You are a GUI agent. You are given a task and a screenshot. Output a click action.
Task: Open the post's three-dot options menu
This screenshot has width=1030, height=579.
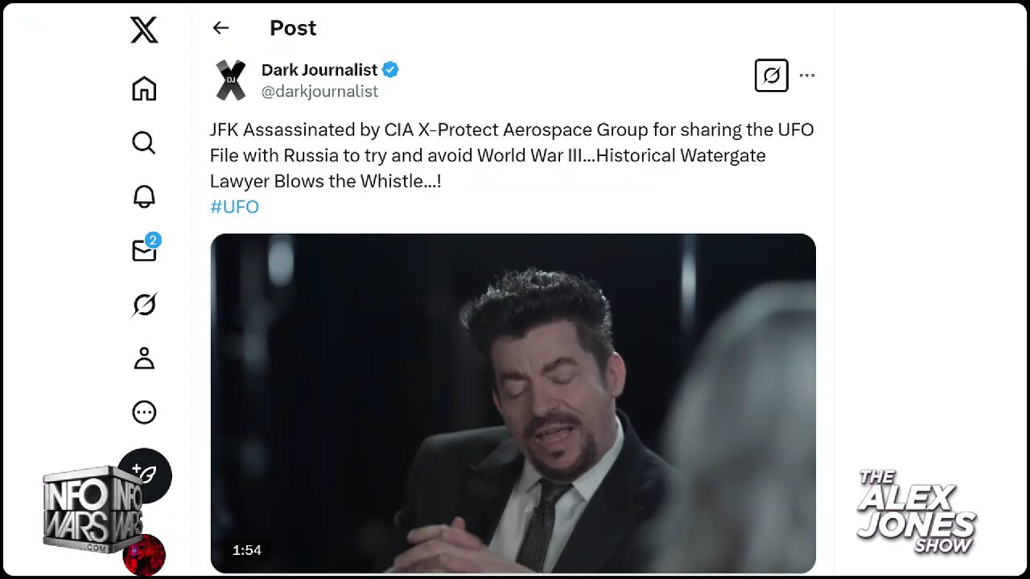[807, 76]
